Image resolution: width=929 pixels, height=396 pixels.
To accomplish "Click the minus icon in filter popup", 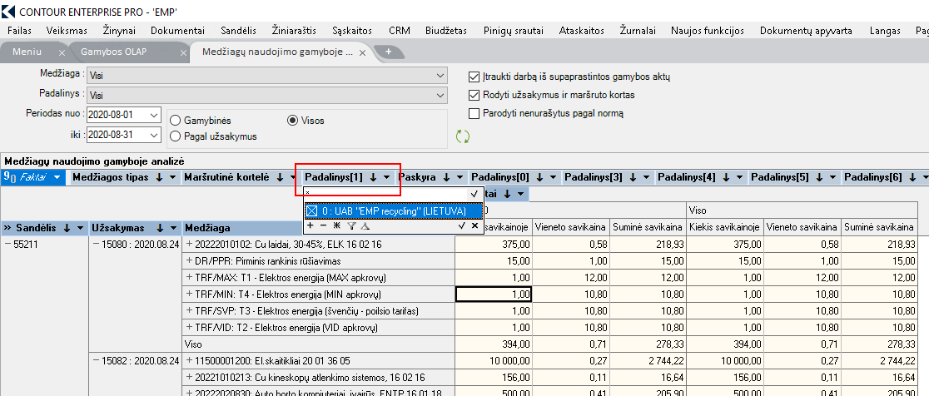I will click(324, 225).
